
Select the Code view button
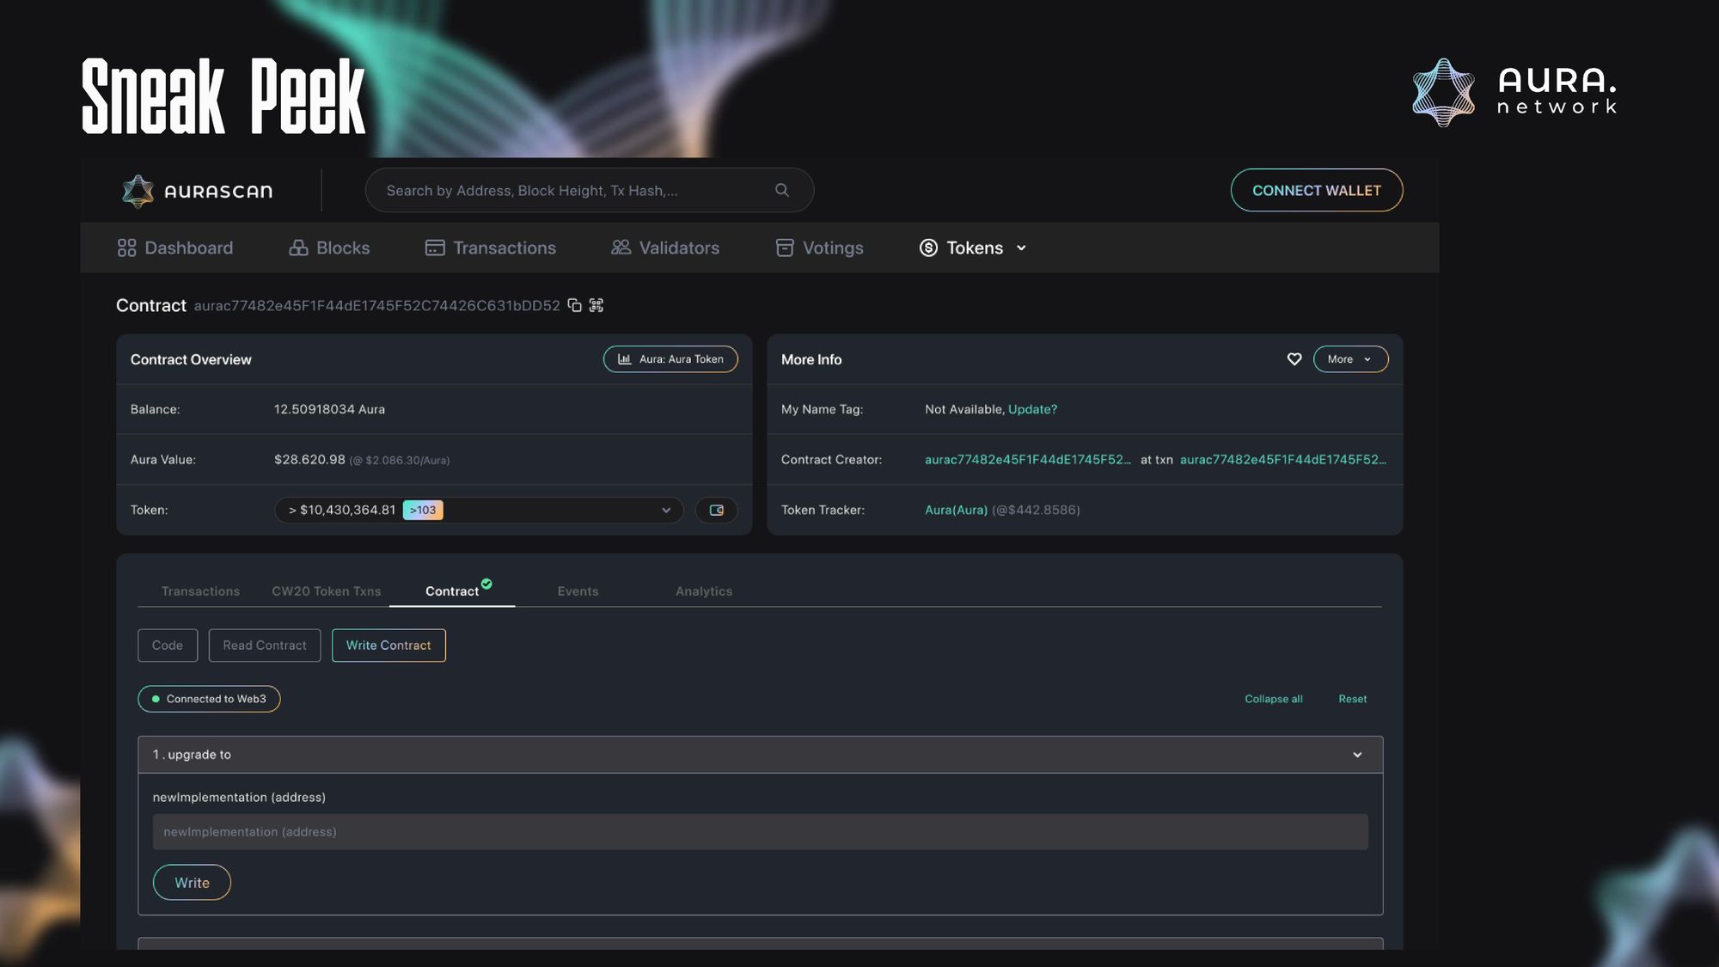(168, 646)
